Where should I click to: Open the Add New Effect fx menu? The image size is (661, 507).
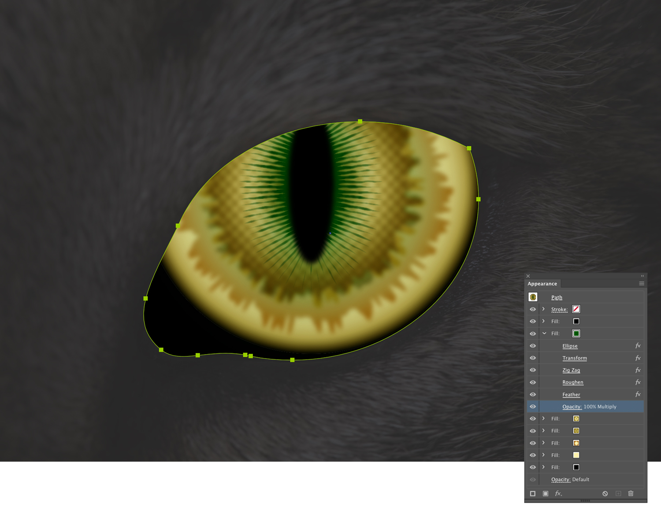pos(558,493)
